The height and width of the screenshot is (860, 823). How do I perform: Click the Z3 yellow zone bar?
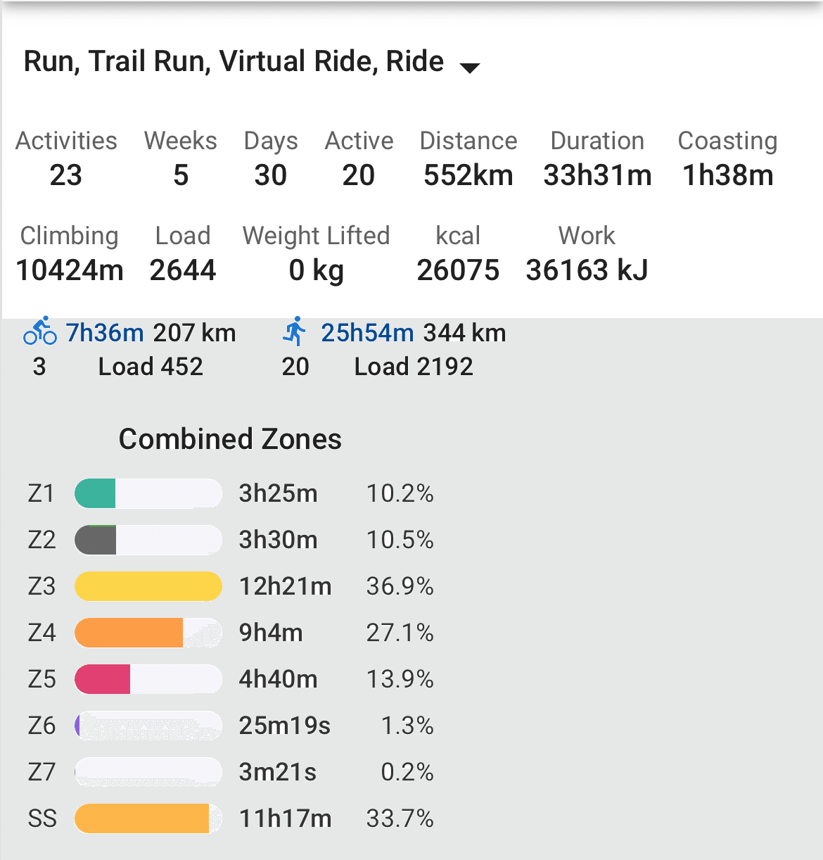click(148, 586)
